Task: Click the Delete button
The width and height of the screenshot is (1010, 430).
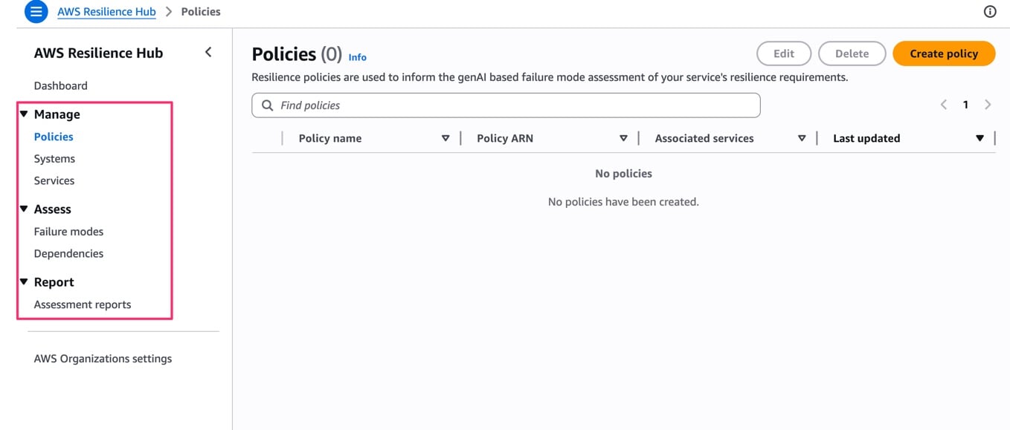Action: (852, 53)
